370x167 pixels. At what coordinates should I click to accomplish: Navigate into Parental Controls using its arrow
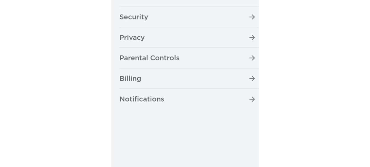252,58
